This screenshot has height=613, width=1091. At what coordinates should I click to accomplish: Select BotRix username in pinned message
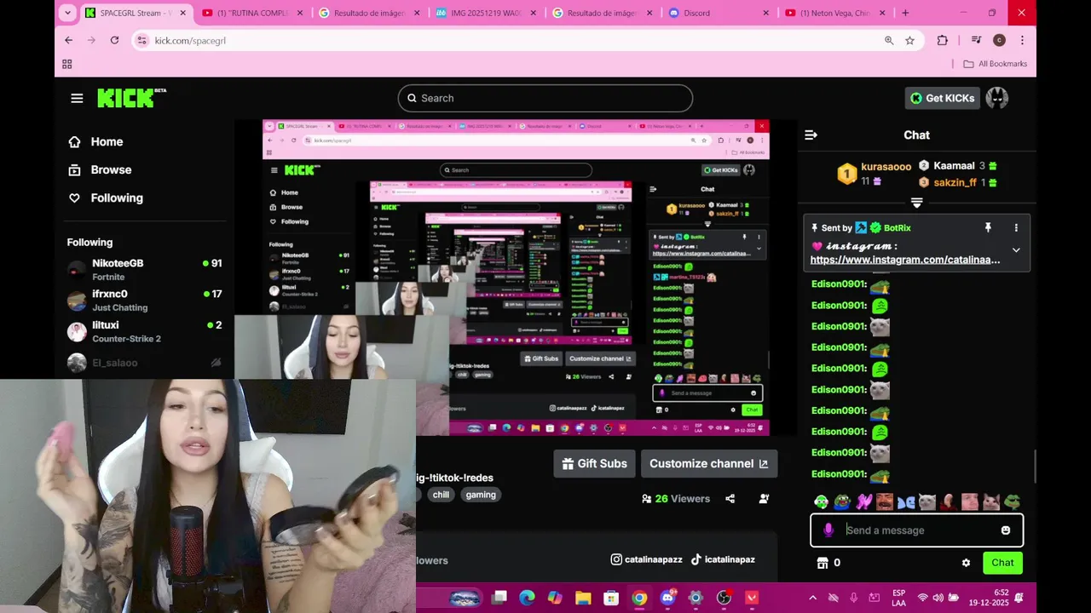click(x=898, y=228)
